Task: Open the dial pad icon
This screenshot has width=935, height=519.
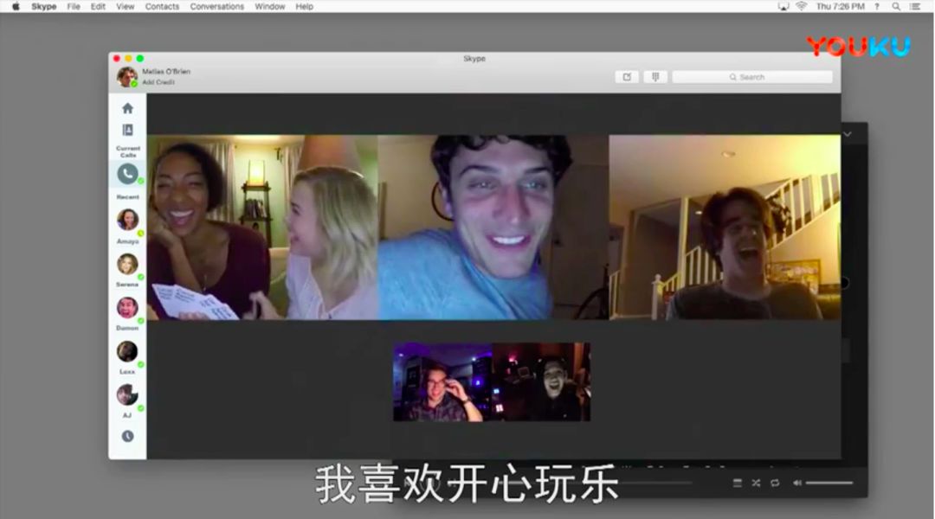Action: point(655,77)
